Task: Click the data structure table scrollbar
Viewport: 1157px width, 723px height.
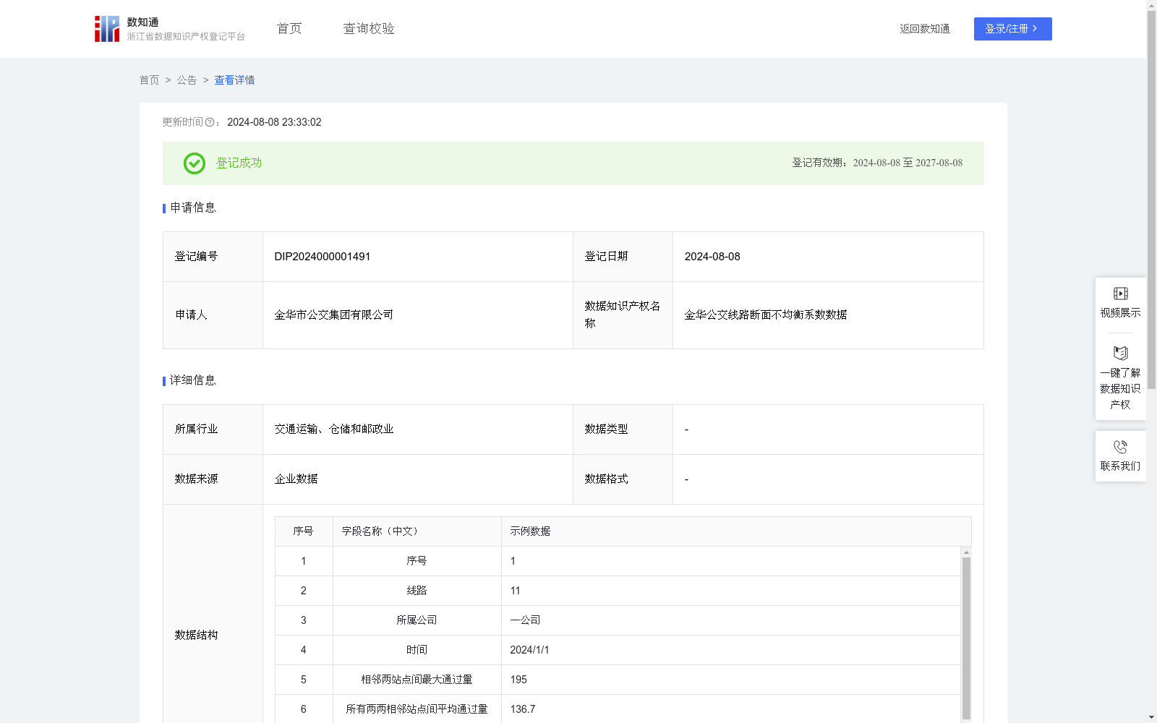Action: coord(966,638)
